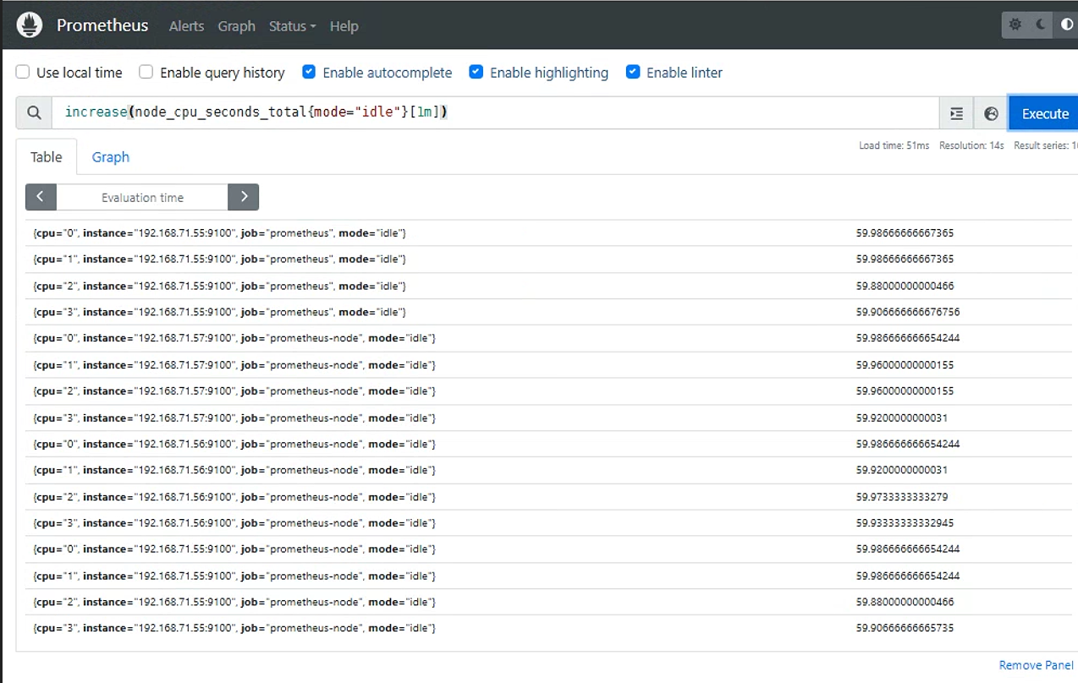Switch to the dark theme moon icon
This screenshot has width=1078, height=683.
(x=1041, y=25)
